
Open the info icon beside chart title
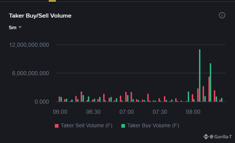(222, 15)
